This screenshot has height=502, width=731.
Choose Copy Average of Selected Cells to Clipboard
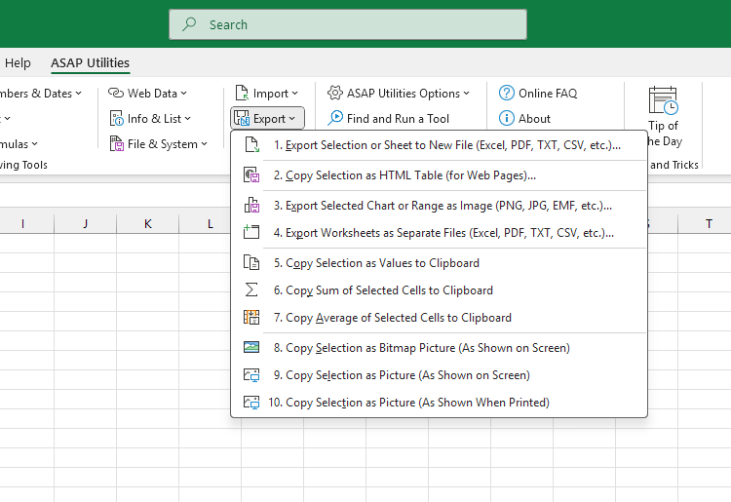[440, 318]
